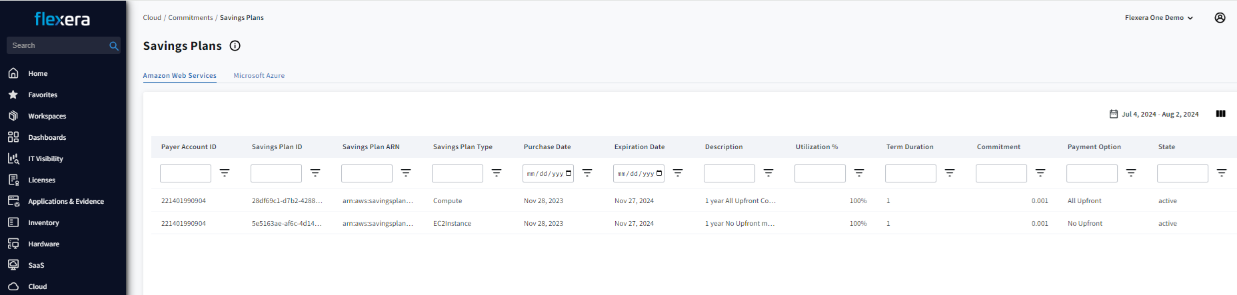The image size is (1237, 295).
Task: Open Hardware in the sidebar
Action: (x=43, y=244)
